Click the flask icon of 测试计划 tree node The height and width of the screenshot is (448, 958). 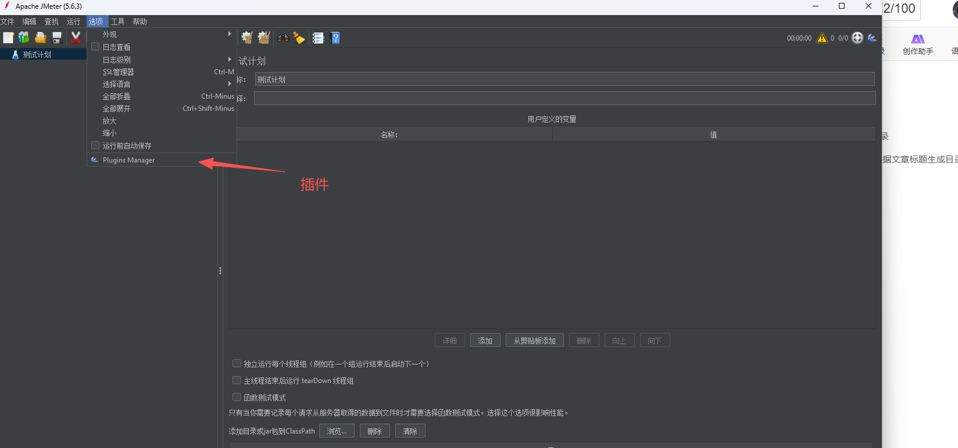click(x=15, y=55)
